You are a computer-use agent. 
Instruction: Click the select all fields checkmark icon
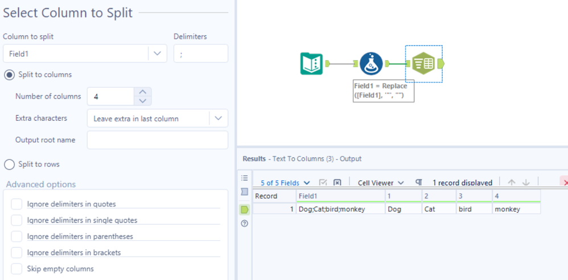[x=322, y=183]
